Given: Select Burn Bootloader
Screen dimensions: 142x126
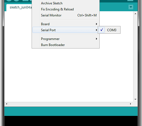Looking at the screenshot, I should (65, 45).
